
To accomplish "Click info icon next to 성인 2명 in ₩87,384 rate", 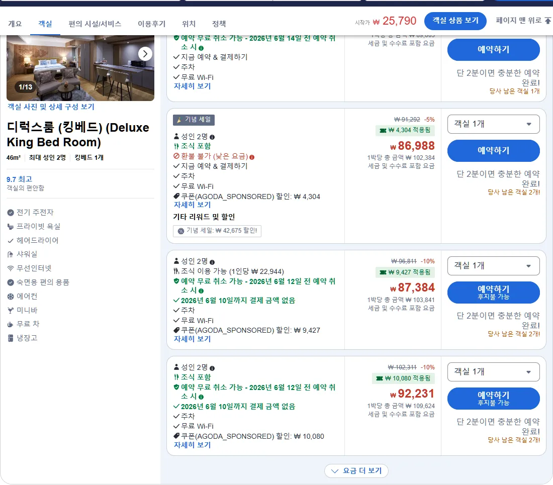I will (x=212, y=262).
